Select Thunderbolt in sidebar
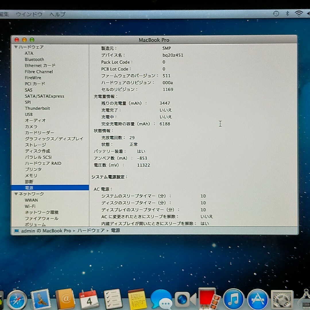310x310 pixels. 37,108
